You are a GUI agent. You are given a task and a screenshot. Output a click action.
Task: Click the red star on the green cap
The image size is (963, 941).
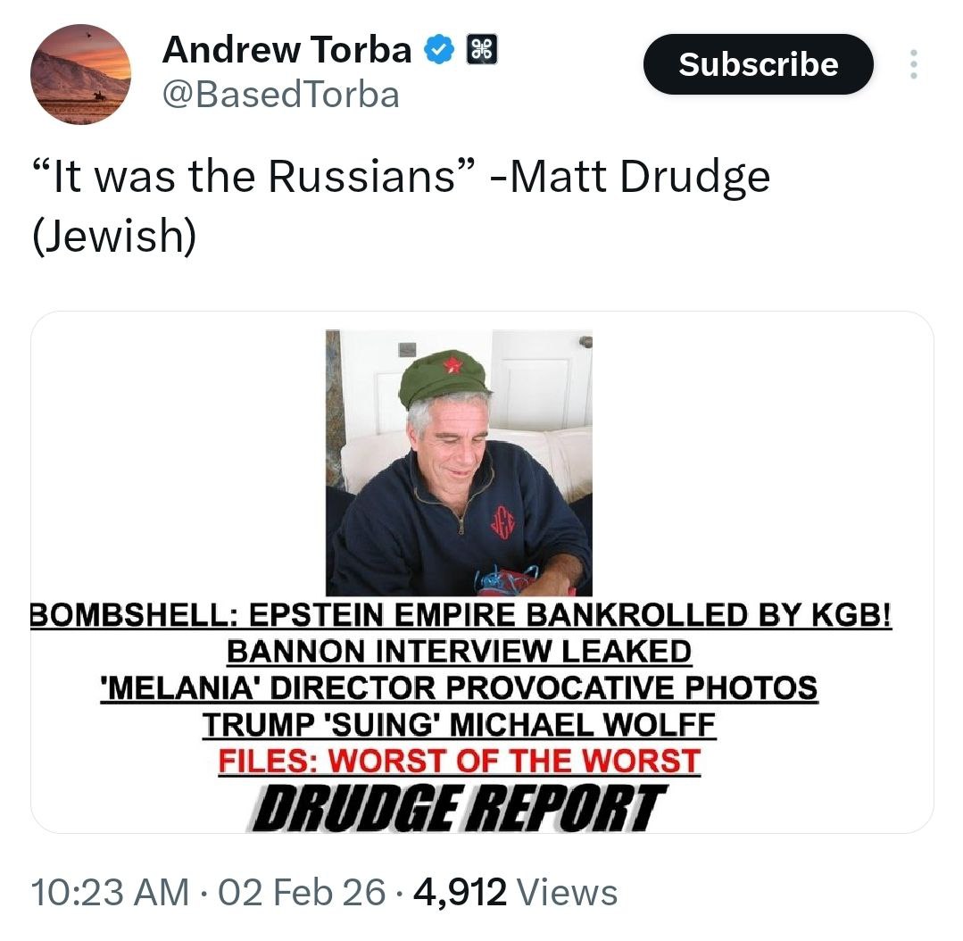click(454, 365)
